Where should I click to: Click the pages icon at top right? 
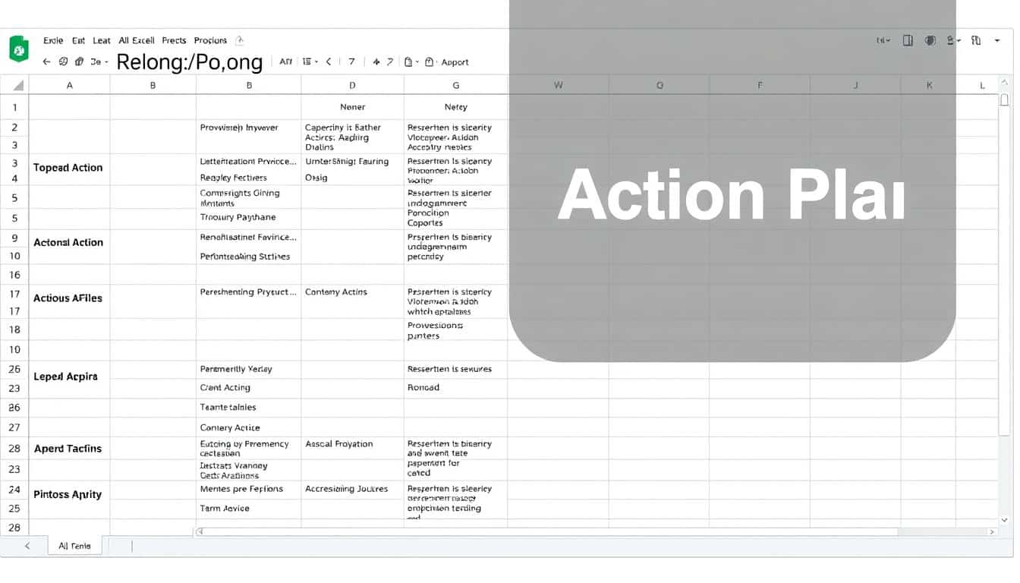[x=976, y=40]
